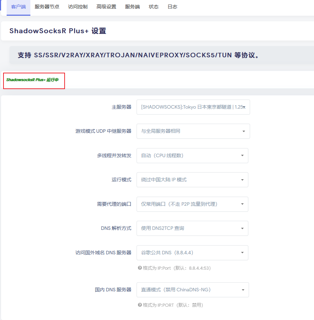Image resolution: width=314 pixels, height=320 pixels.
Task: Open the 国内 DNS 服务器 dropdown
Action: point(192,290)
